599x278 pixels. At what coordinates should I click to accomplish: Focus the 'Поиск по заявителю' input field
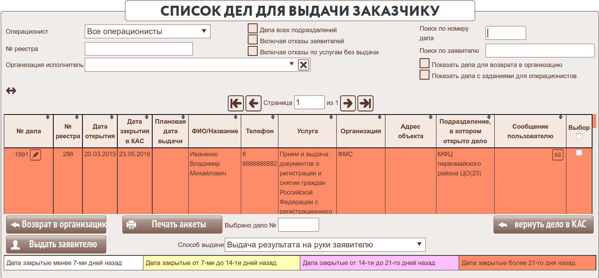click(x=540, y=51)
